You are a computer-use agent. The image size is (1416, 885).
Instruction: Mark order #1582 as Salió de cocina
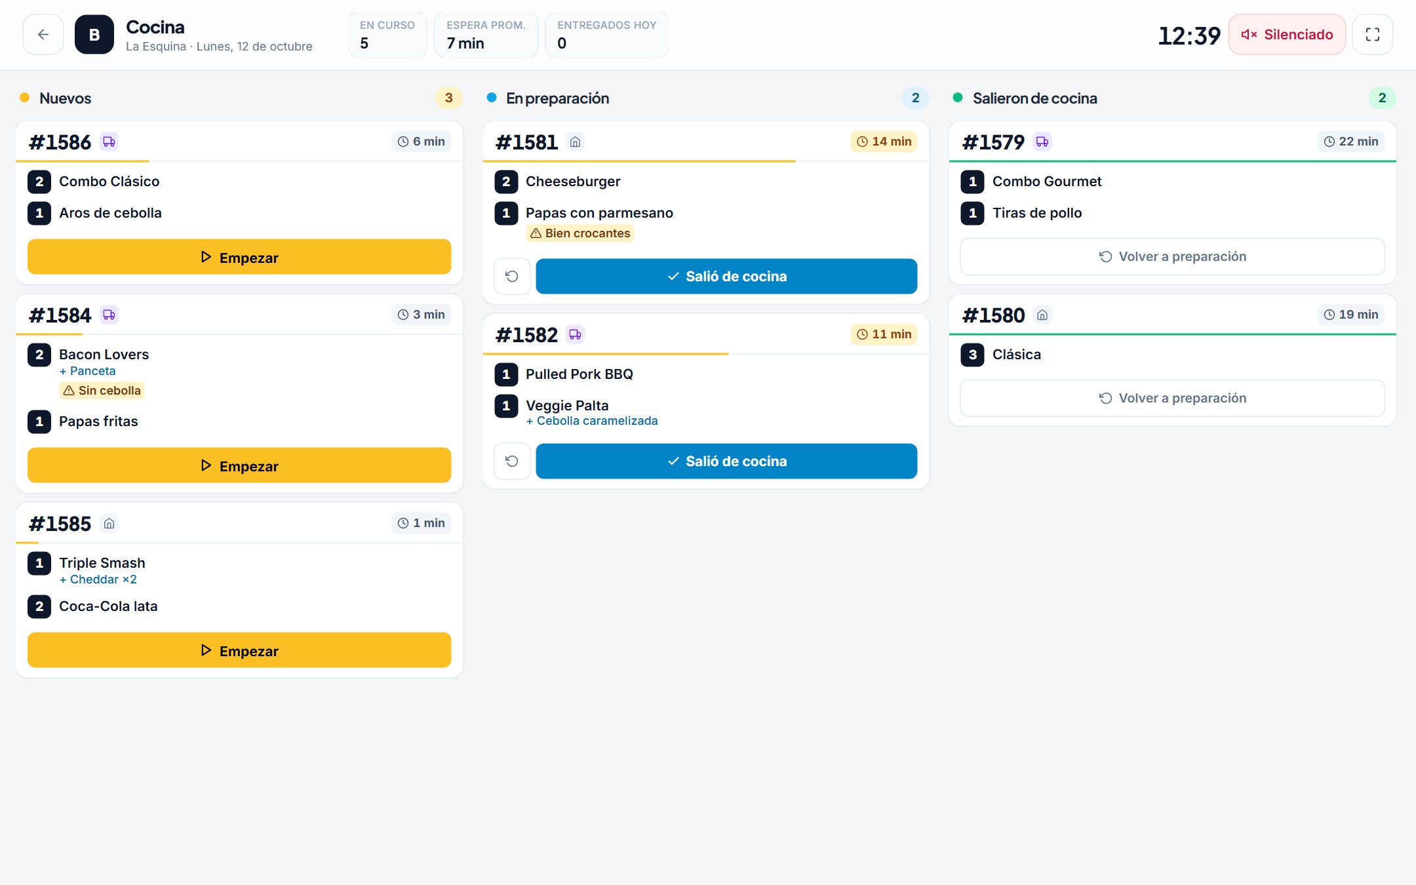[x=726, y=461]
